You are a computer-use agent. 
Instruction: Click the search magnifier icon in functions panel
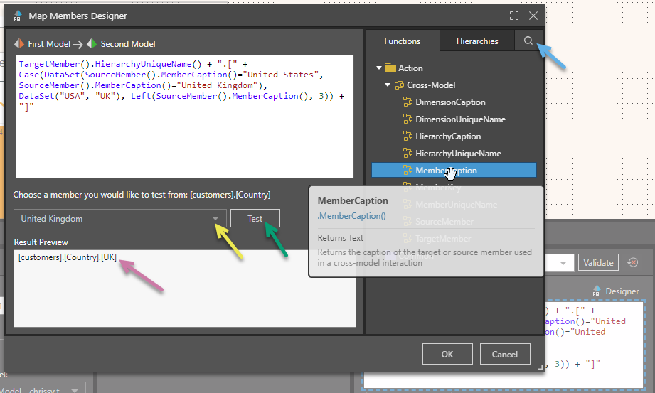[x=528, y=41]
